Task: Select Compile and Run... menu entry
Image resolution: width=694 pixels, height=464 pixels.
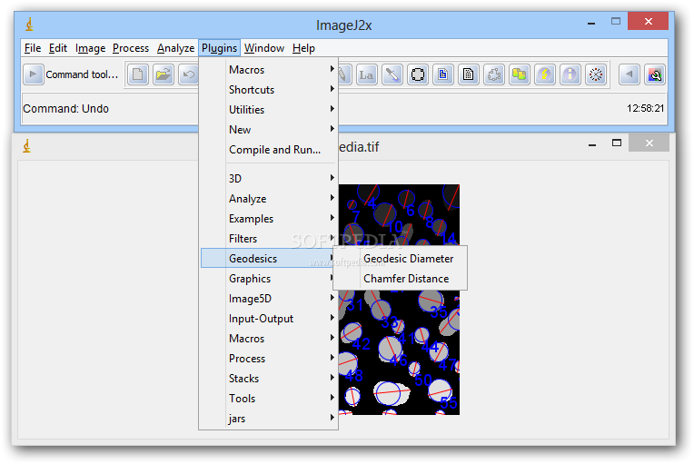Action: (x=274, y=150)
